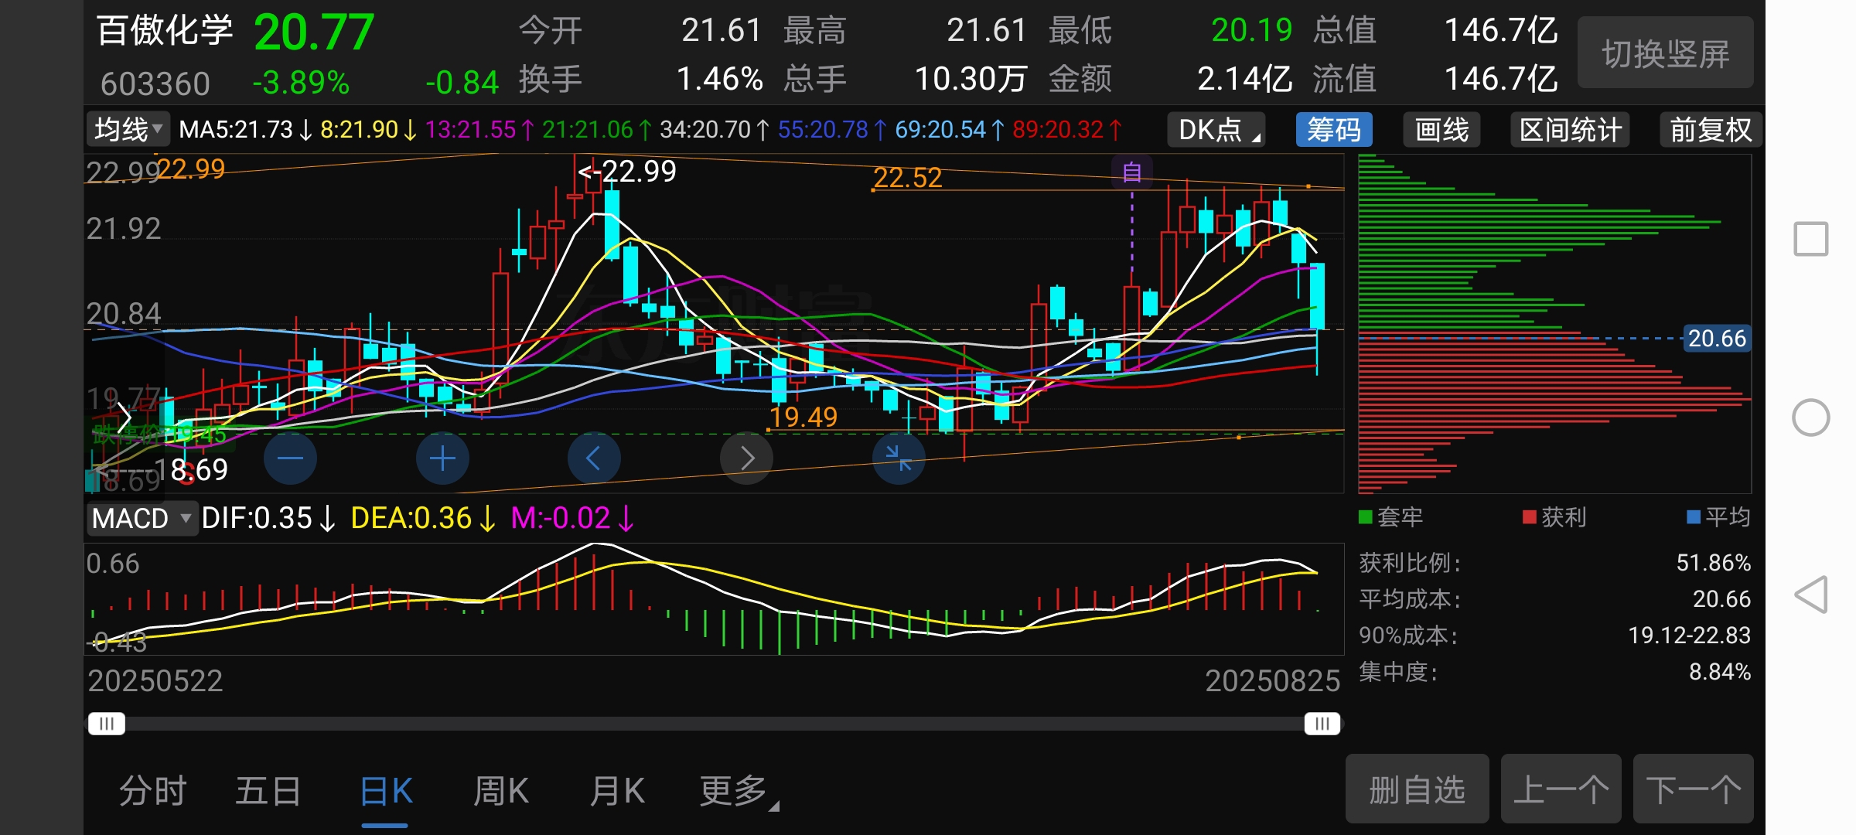This screenshot has height=835, width=1856.
Task: Tap the current price 20.77
Action: 314,32
